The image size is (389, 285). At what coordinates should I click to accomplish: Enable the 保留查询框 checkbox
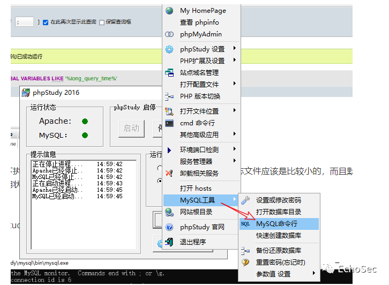click(102, 22)
